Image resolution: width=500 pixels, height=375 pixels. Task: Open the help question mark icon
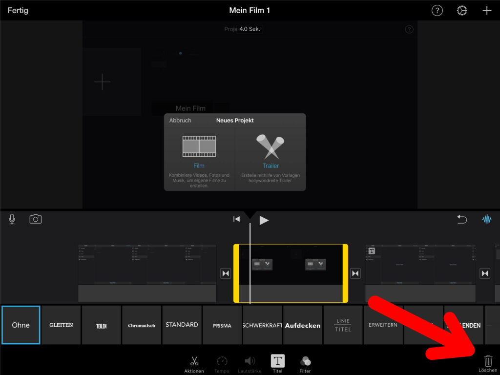(437, 11)
